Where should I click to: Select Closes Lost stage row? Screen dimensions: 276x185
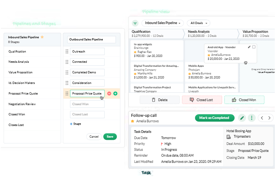coord(32,125)
